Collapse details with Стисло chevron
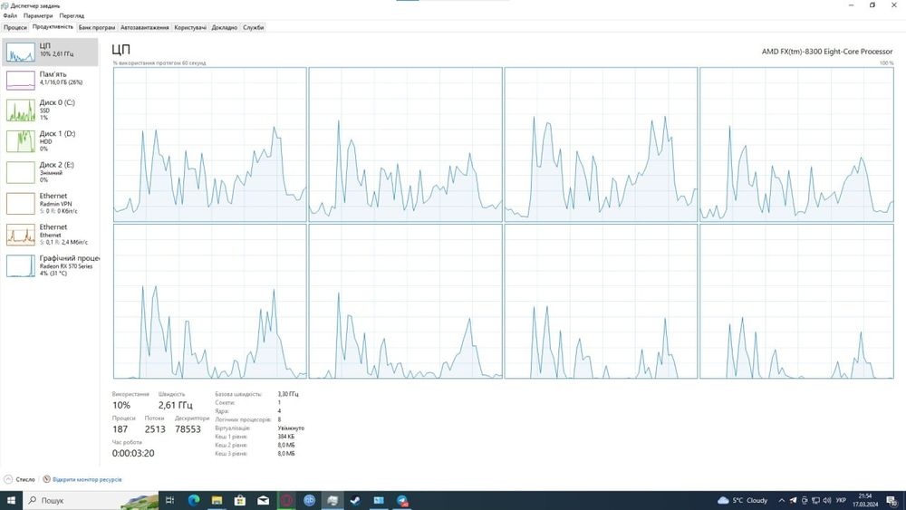The width and height of the screenshot is (906, 510). tap(8, 479)
